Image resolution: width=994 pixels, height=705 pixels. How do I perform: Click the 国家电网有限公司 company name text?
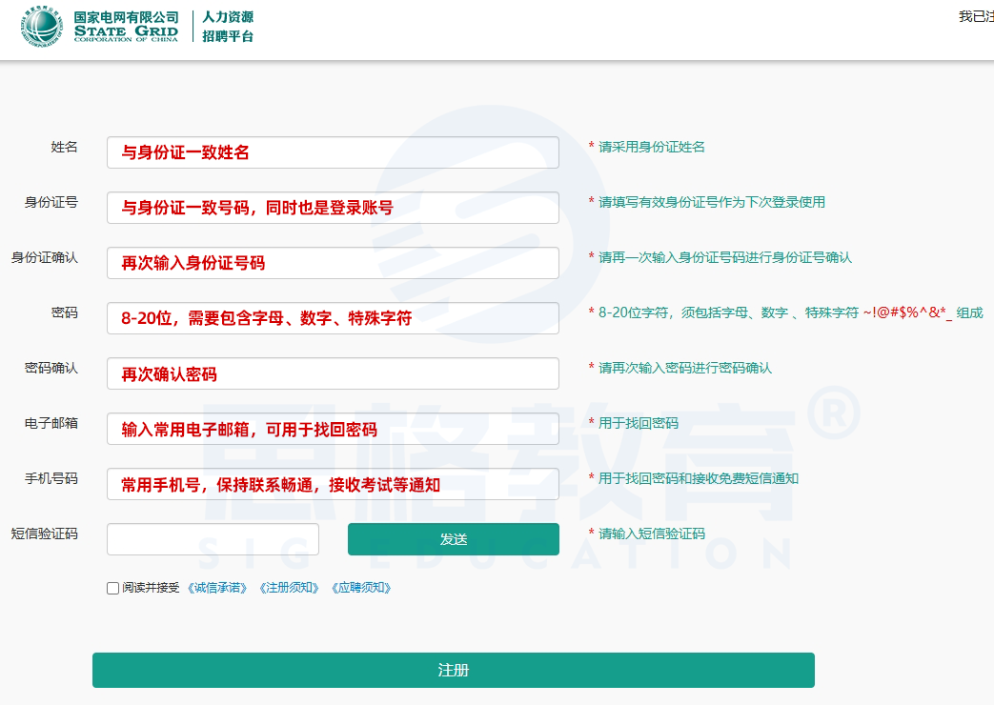(x=127, y=17)
